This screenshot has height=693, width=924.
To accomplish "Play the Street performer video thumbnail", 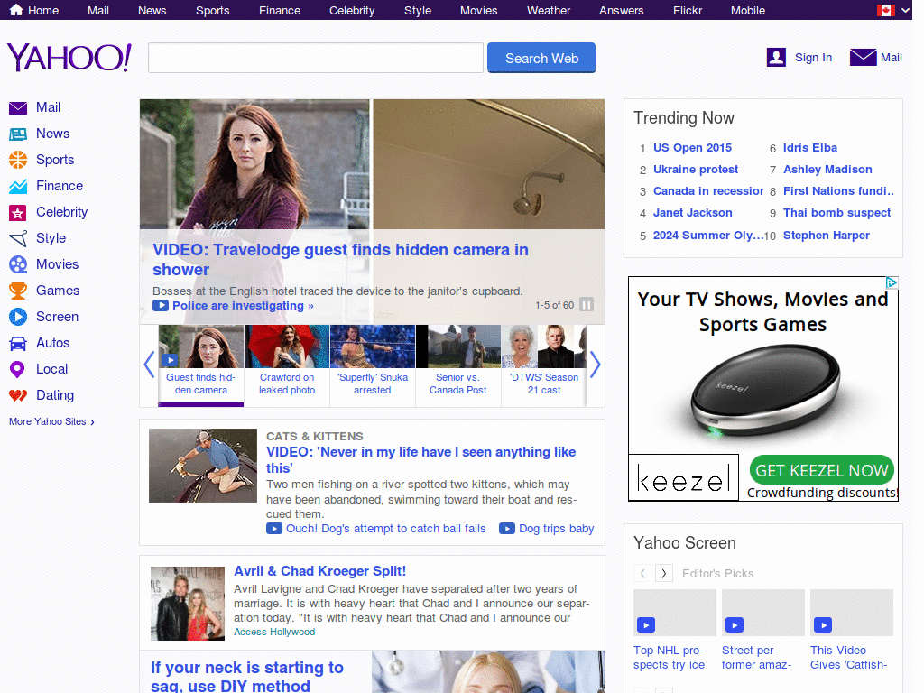I will tap(763, 613).
